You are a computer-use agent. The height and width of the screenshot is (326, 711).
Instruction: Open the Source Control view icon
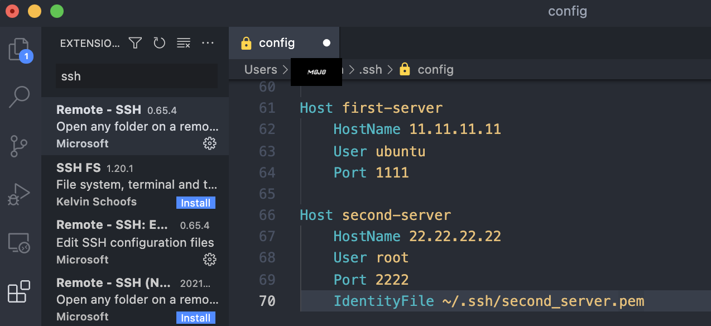coord(20,146)
